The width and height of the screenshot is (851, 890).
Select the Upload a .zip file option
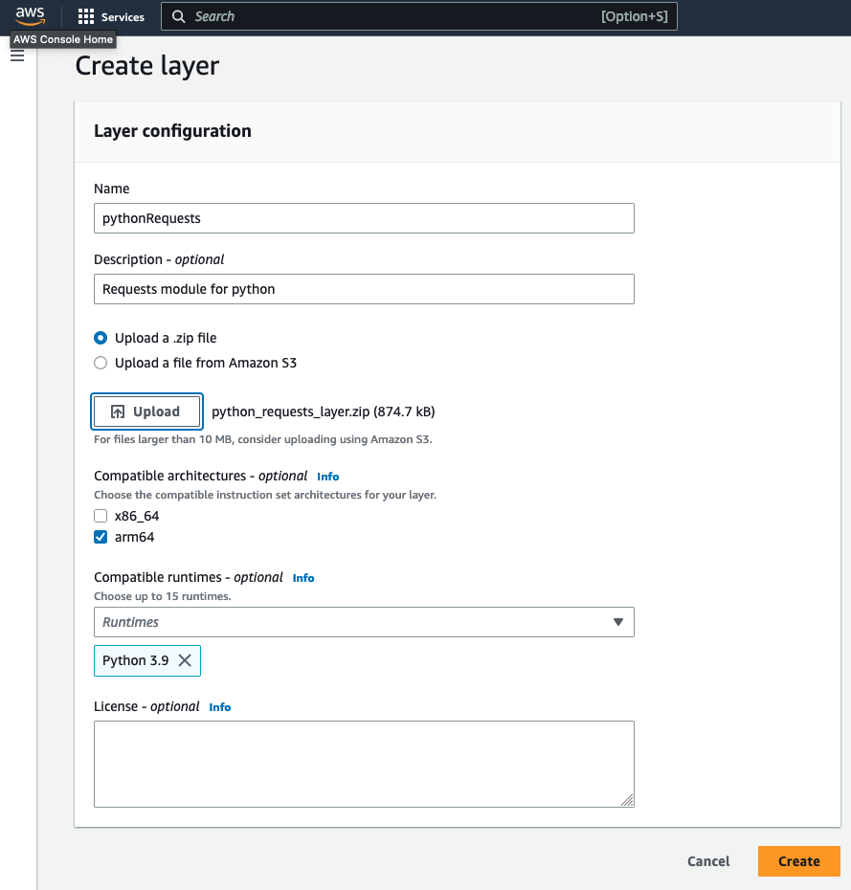101,338
